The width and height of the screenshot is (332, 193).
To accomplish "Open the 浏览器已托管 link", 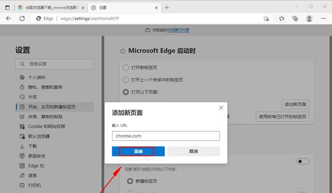I will (178, 30).
